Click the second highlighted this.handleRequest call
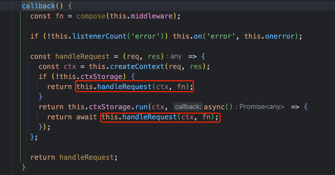This screenshot has width=335, height=175. (160, 117)
